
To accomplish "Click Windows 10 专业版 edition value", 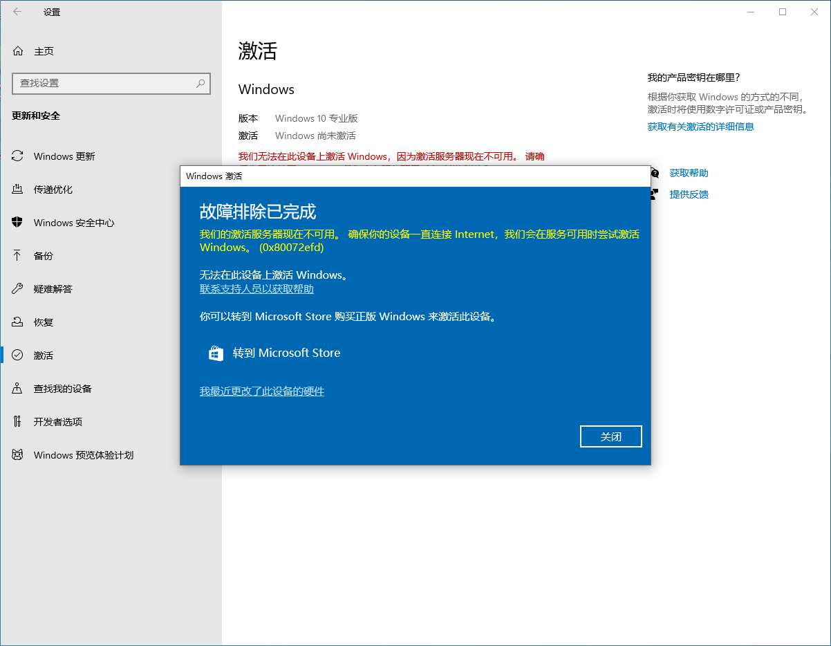I will pyautogui.click(x=317, y=118).
